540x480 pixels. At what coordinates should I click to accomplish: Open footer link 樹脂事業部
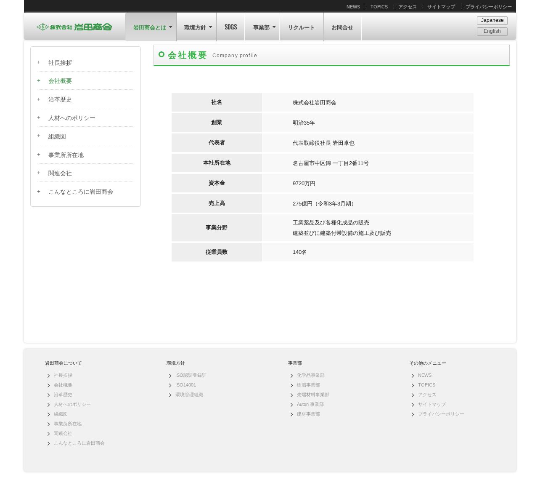point(308,385)
